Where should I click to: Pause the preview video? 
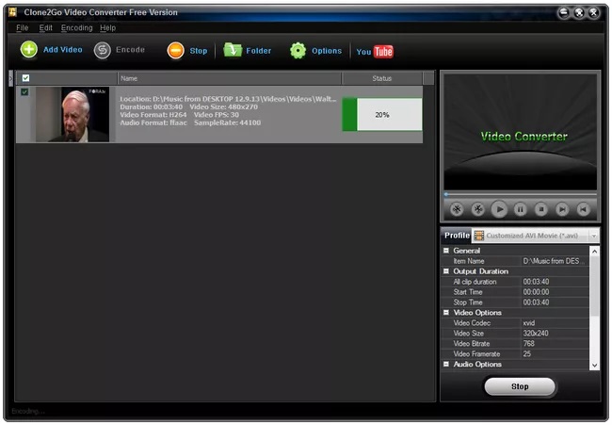(x=521, y=210)
